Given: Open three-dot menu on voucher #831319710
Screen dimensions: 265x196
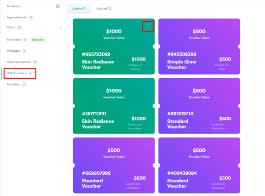Looking at the screenshot, I should [x=234, y=85].
